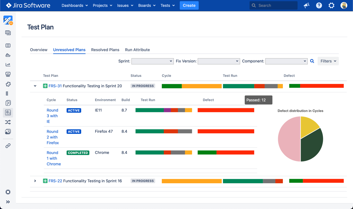Open the Help question mark icon

[x=319, y=5]
